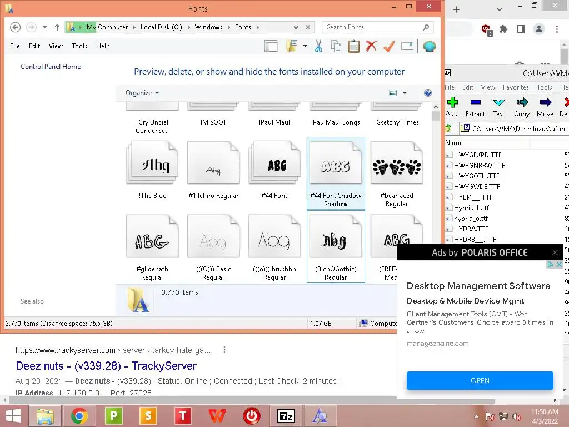Select the #44 Font Shadow Shadow item

tap(336, 173)
